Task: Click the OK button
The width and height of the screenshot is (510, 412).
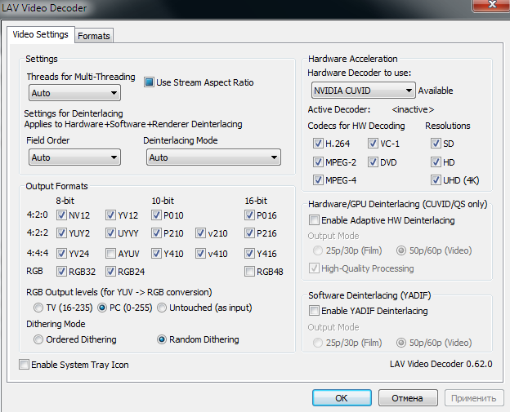Action: [341, 398]
